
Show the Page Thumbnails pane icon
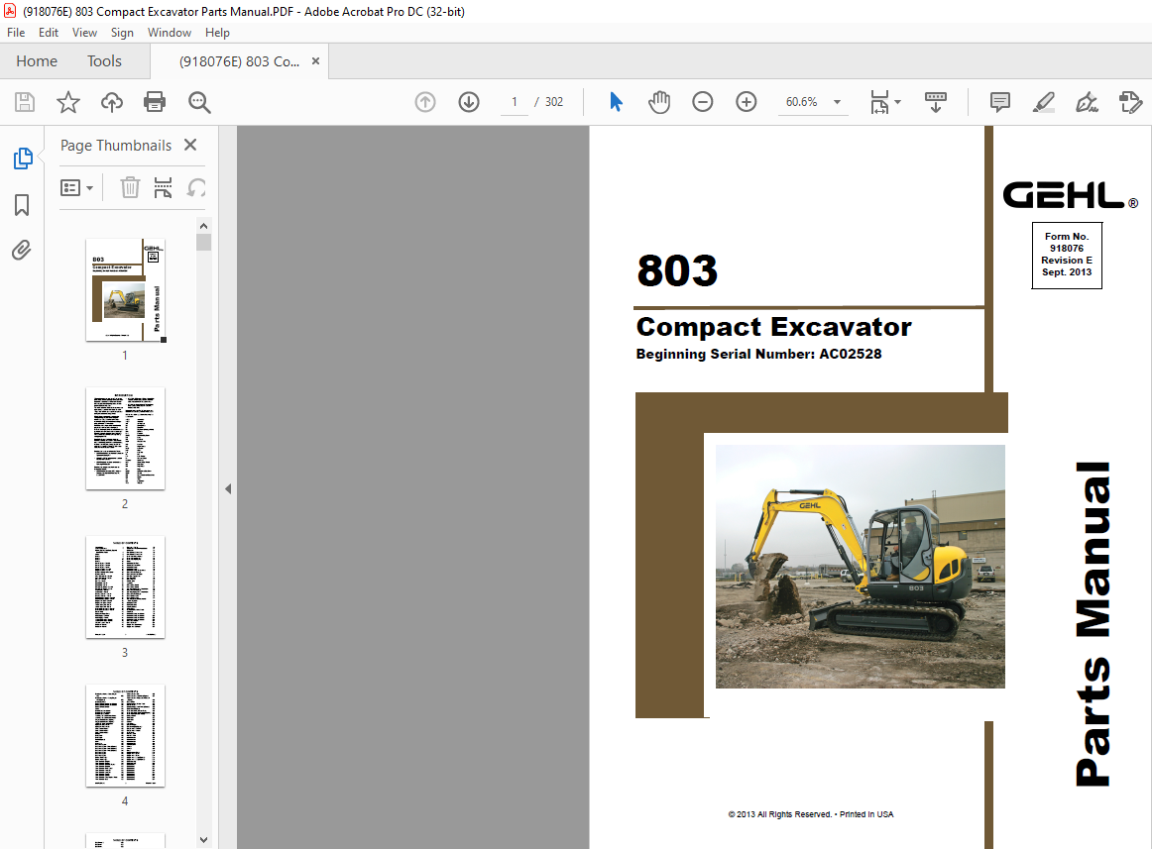pyautogui.click(x=23, y=158)
